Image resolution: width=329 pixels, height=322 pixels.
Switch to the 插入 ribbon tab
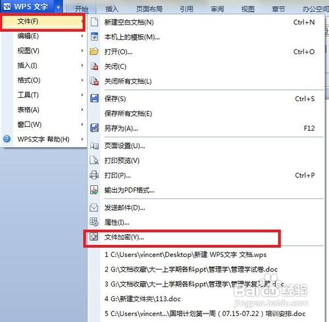112,9
